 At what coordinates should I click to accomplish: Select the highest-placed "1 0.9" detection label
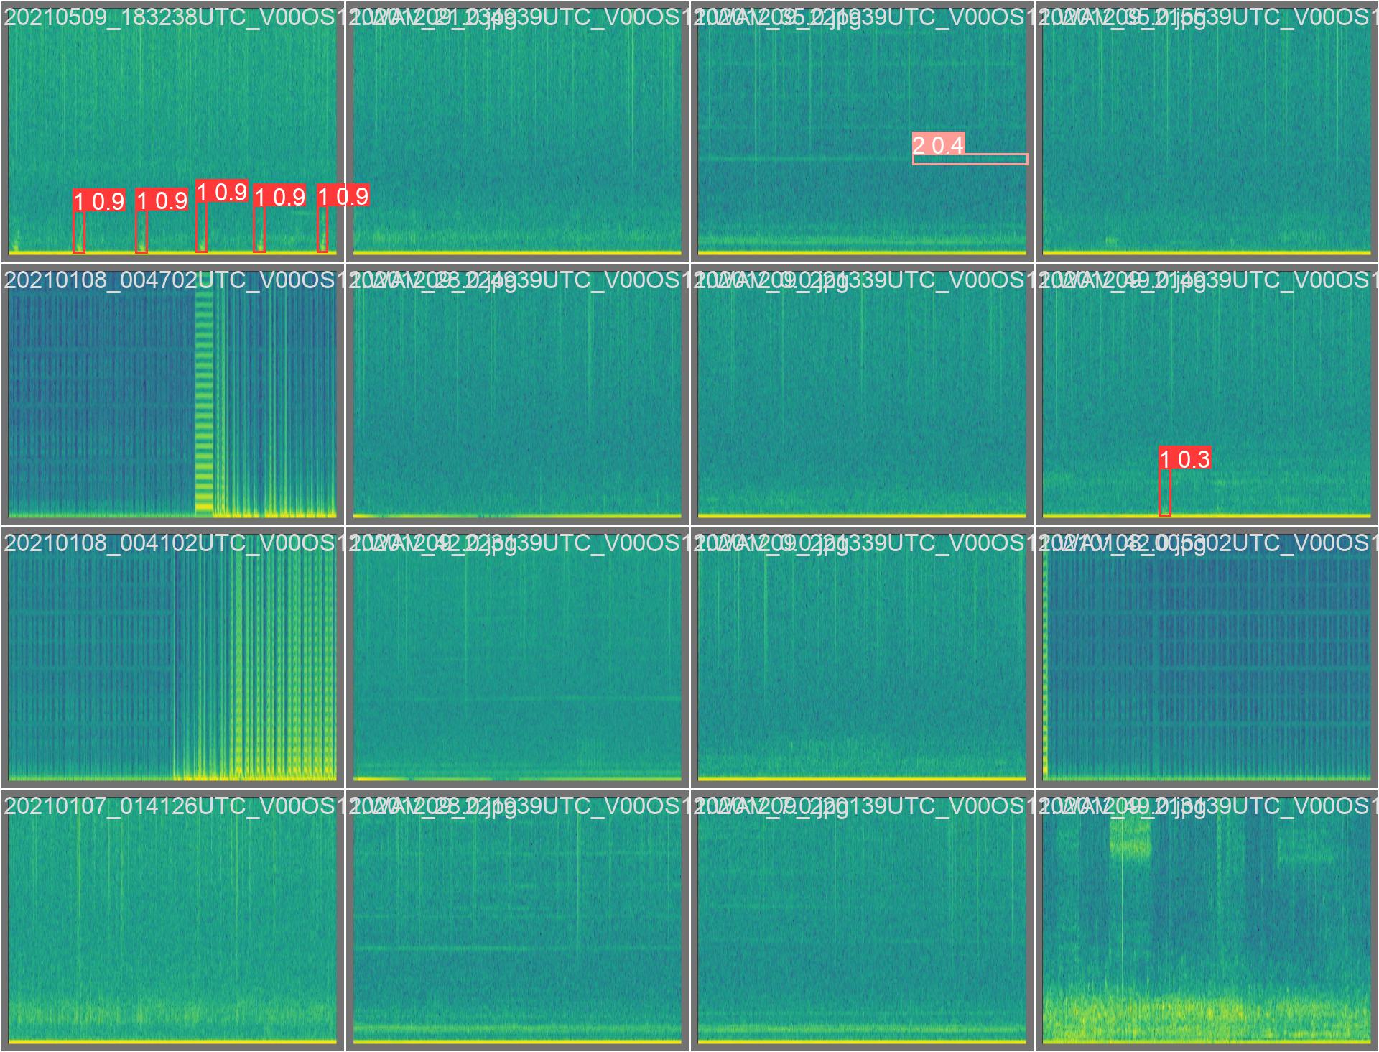tap(222, 192)
